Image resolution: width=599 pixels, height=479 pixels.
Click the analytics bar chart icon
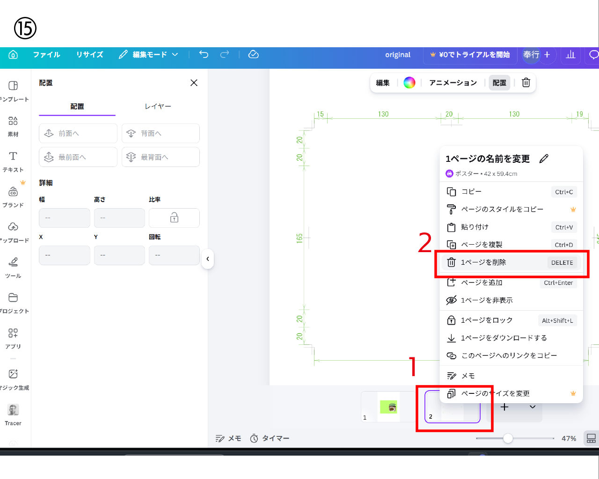click(x=570, y=55)
